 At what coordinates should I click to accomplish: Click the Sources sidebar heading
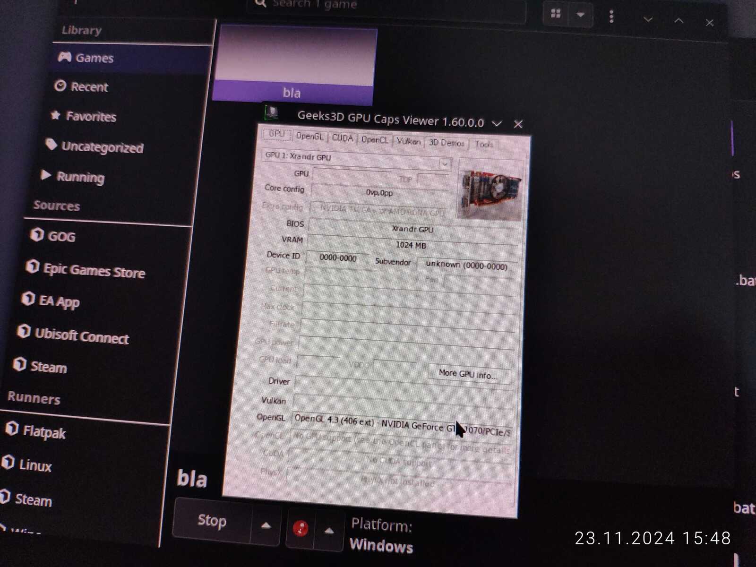57,206
